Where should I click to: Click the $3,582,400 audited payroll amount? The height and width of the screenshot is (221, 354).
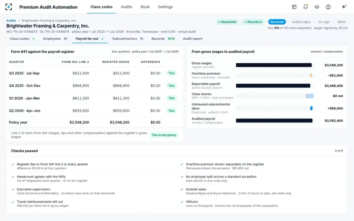(x=334, y=121)
